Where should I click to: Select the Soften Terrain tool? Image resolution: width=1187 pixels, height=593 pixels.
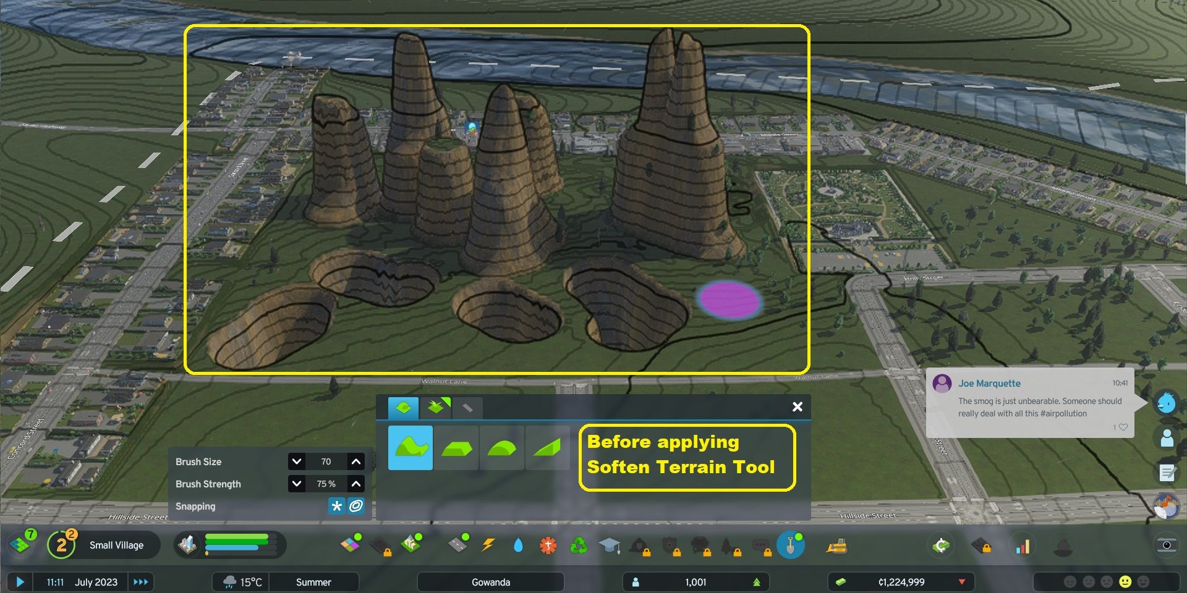[x=501, y=448]
